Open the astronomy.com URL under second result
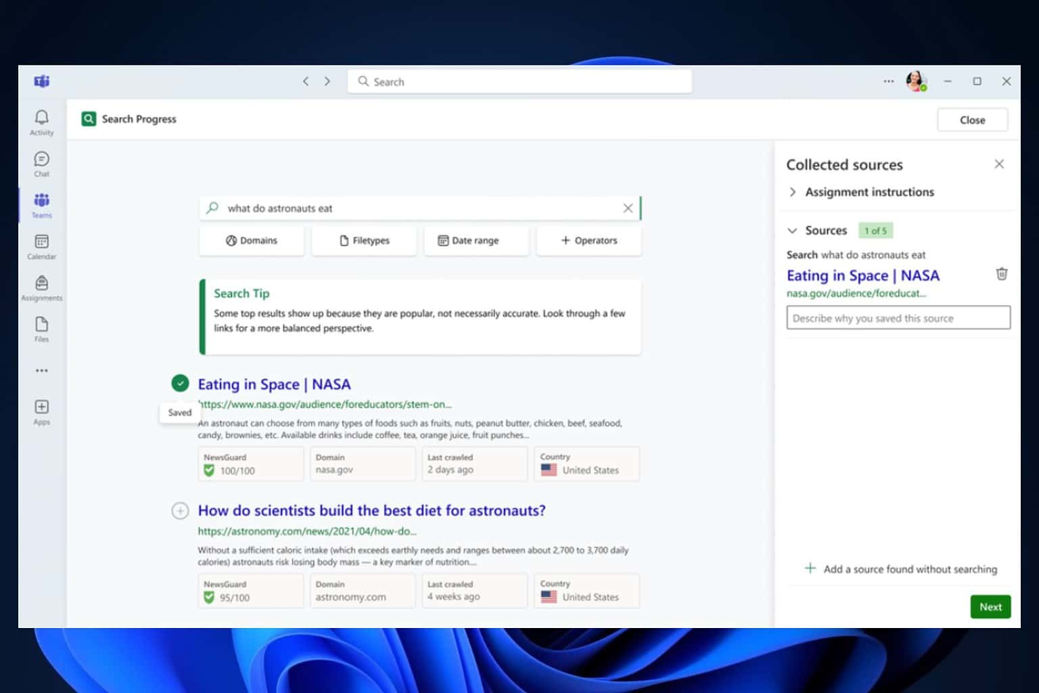This screenshot has width=1039, height=693. coord(307,531)
